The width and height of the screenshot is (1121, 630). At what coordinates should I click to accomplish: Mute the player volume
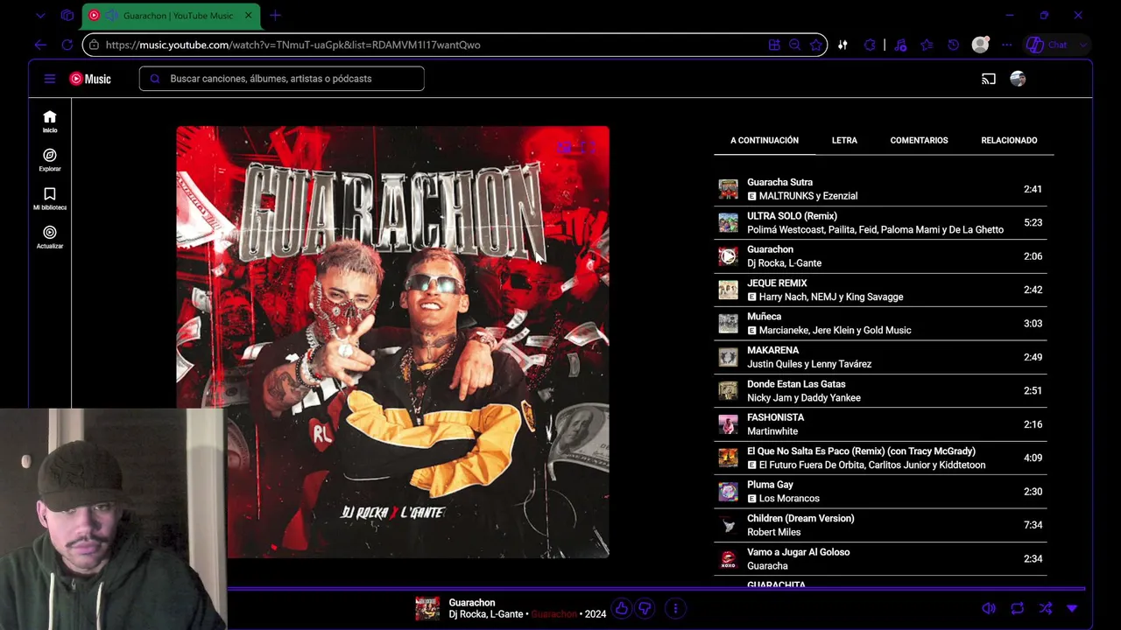pos(989,608)
